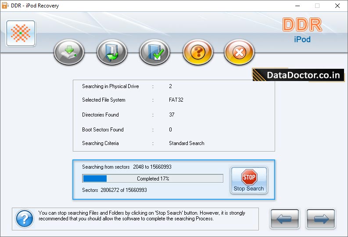348x237 pixels.
Task: Open the DataDoctor.co.in banner link
Action: click(298, 75)
